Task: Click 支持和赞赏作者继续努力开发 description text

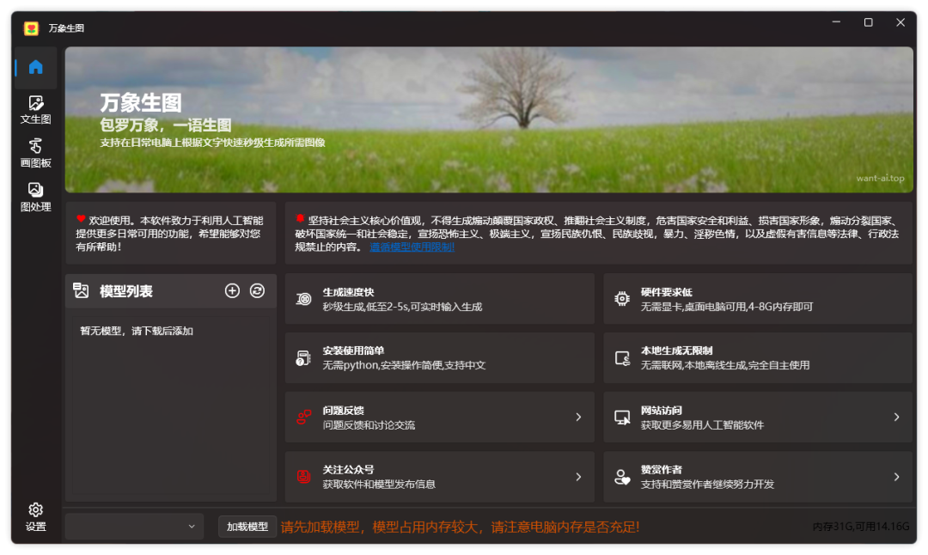Action: [708, 484]
